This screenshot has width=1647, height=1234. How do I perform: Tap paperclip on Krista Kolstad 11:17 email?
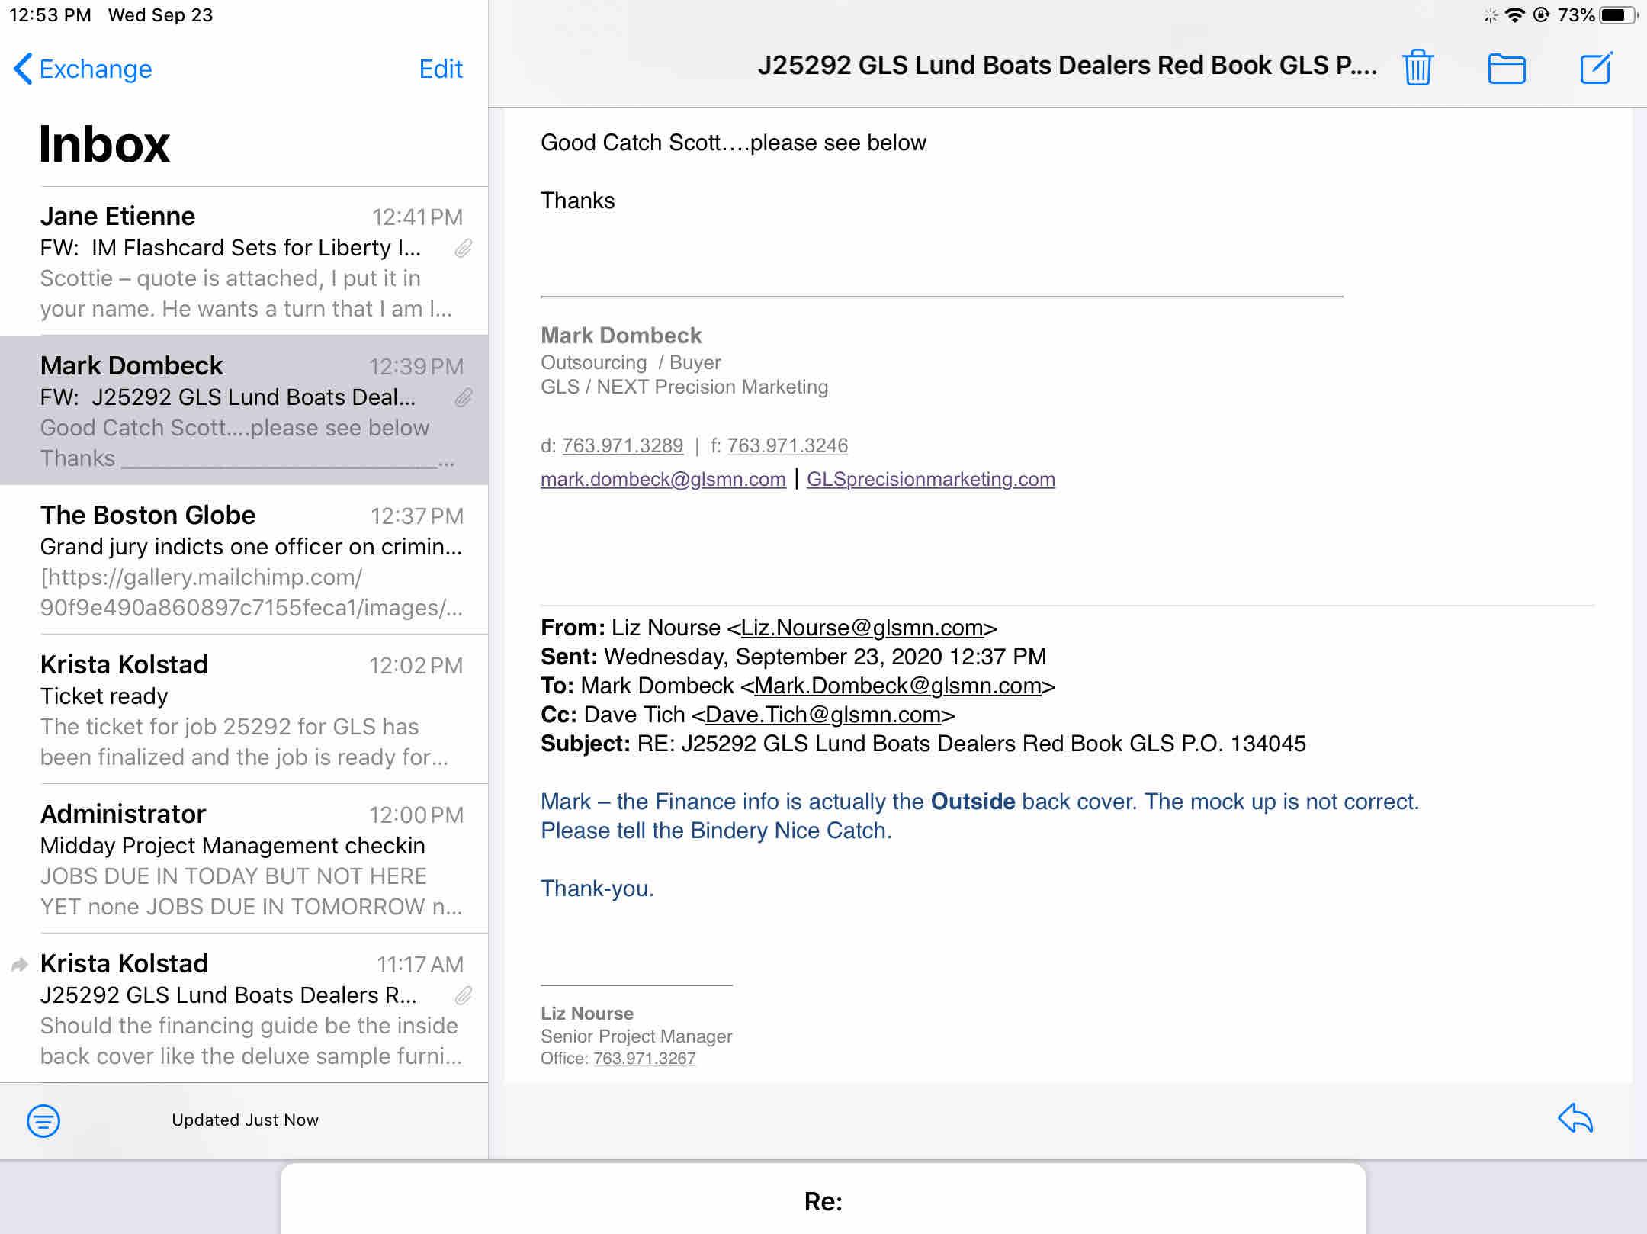pyautogui.click(x=464, y=995)
